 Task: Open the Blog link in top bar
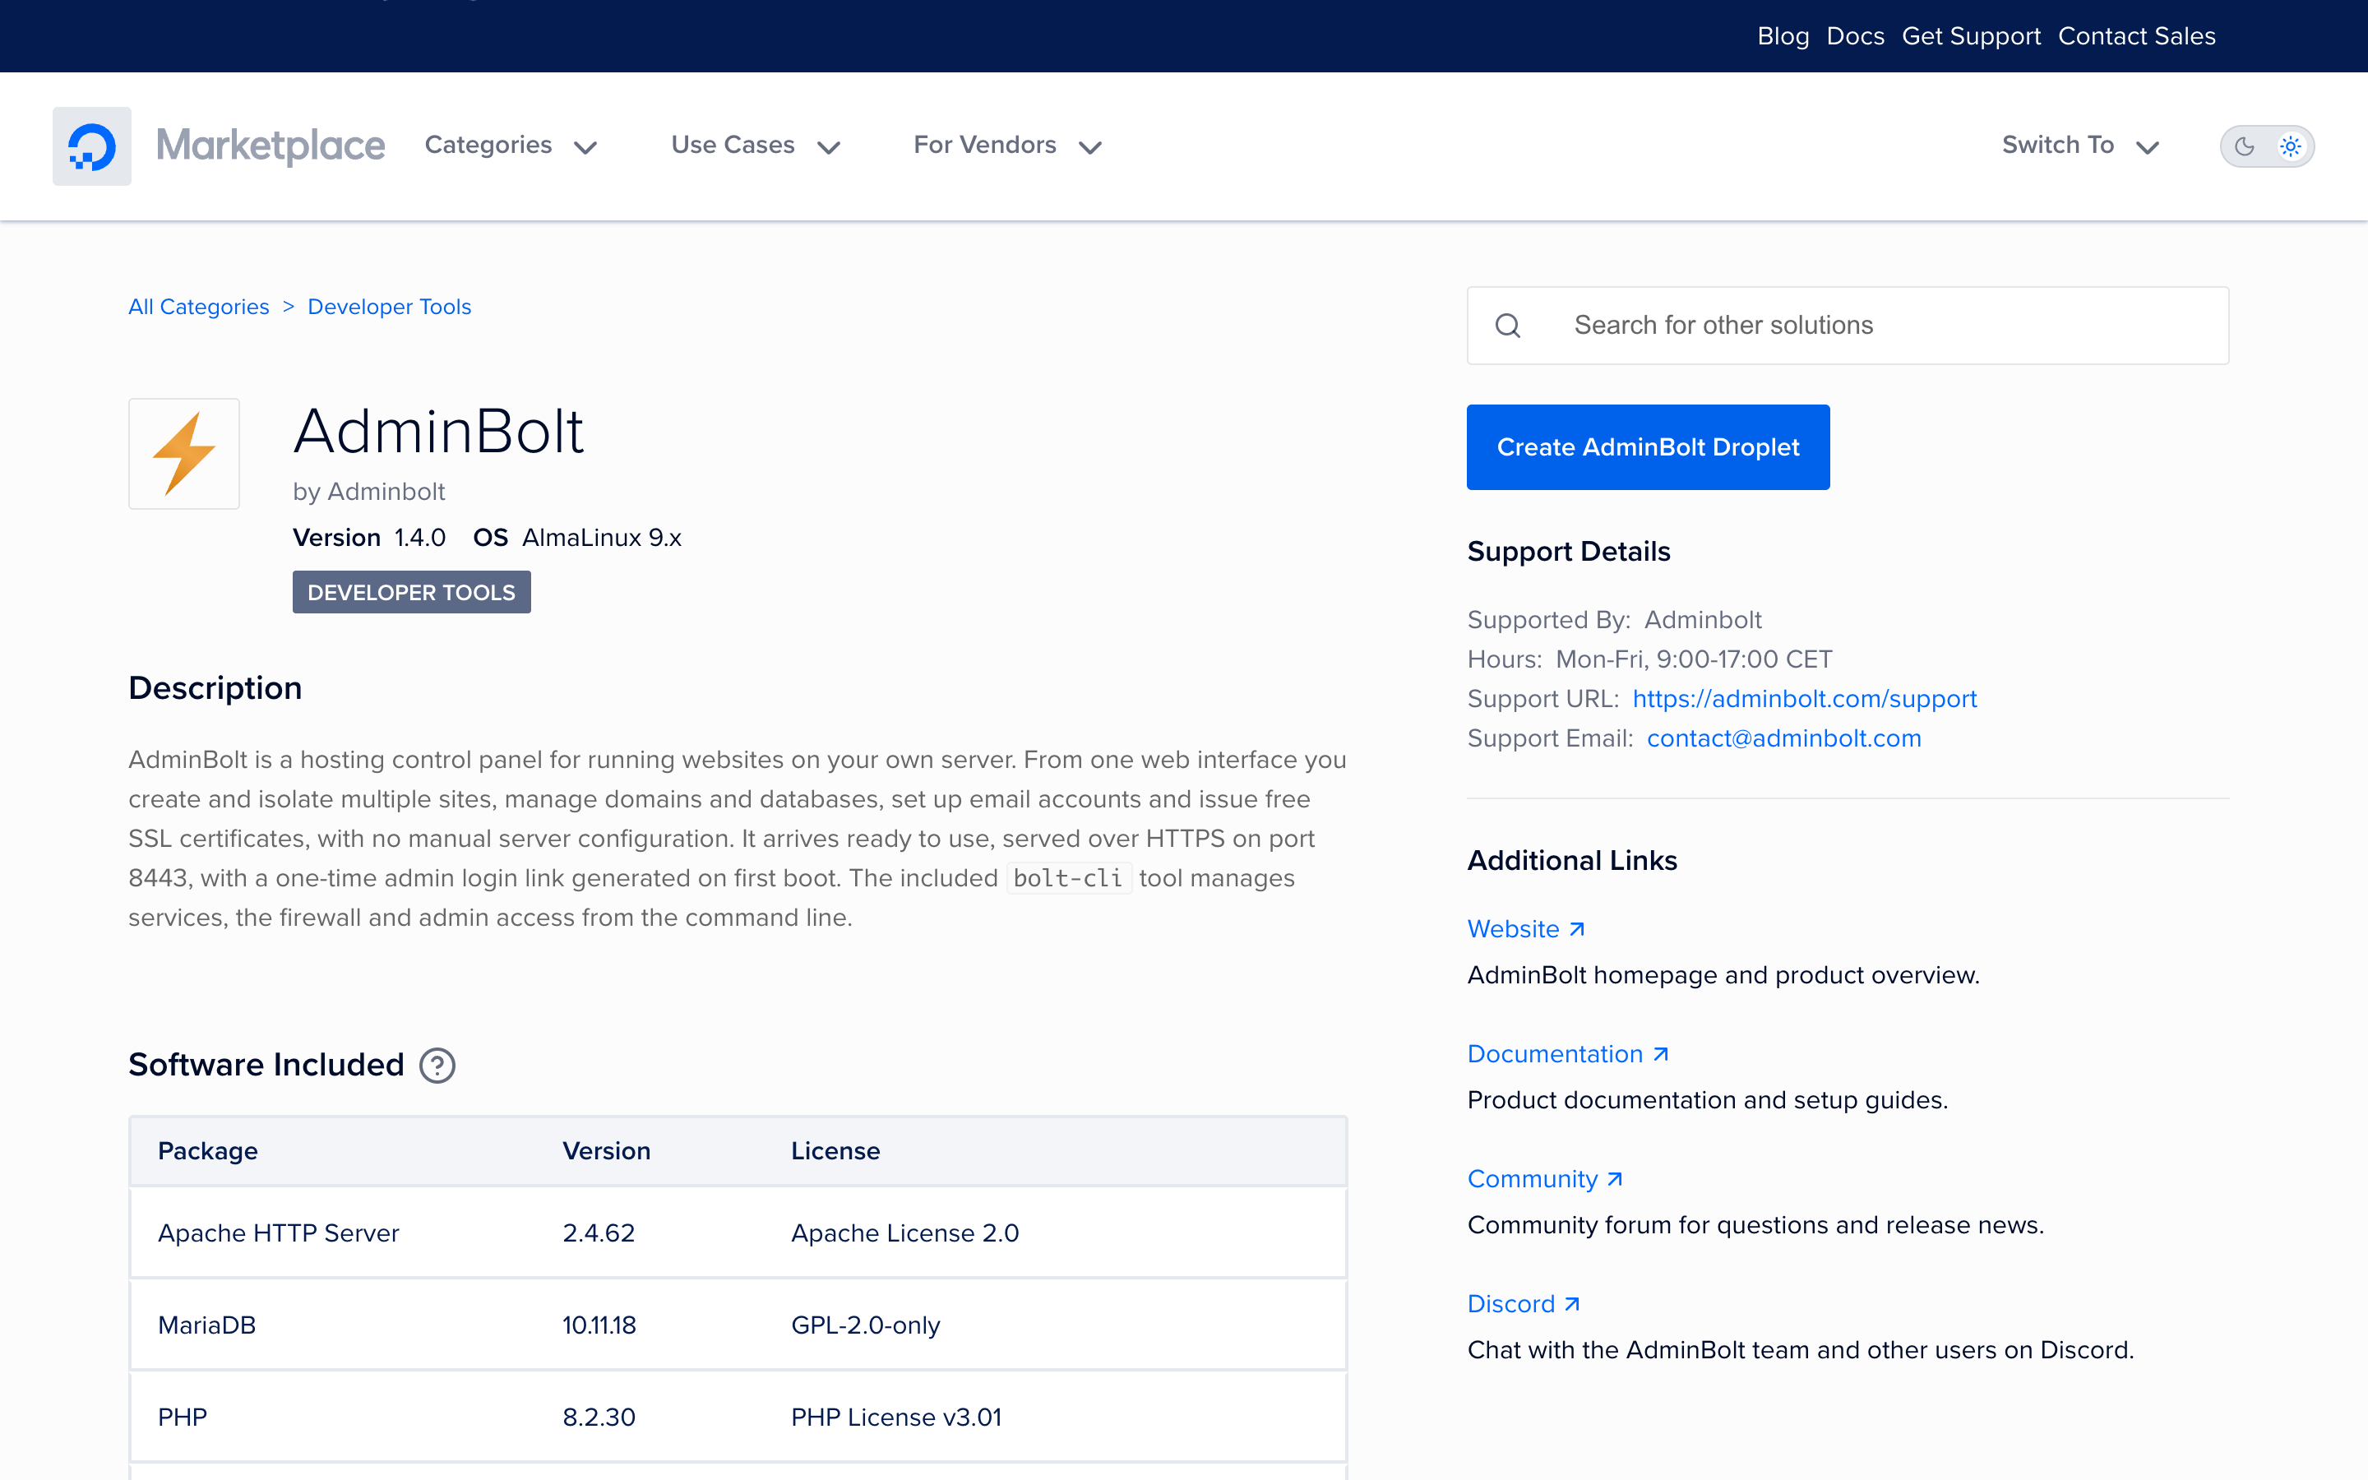pyautogui.click(x=1783, y=36)
